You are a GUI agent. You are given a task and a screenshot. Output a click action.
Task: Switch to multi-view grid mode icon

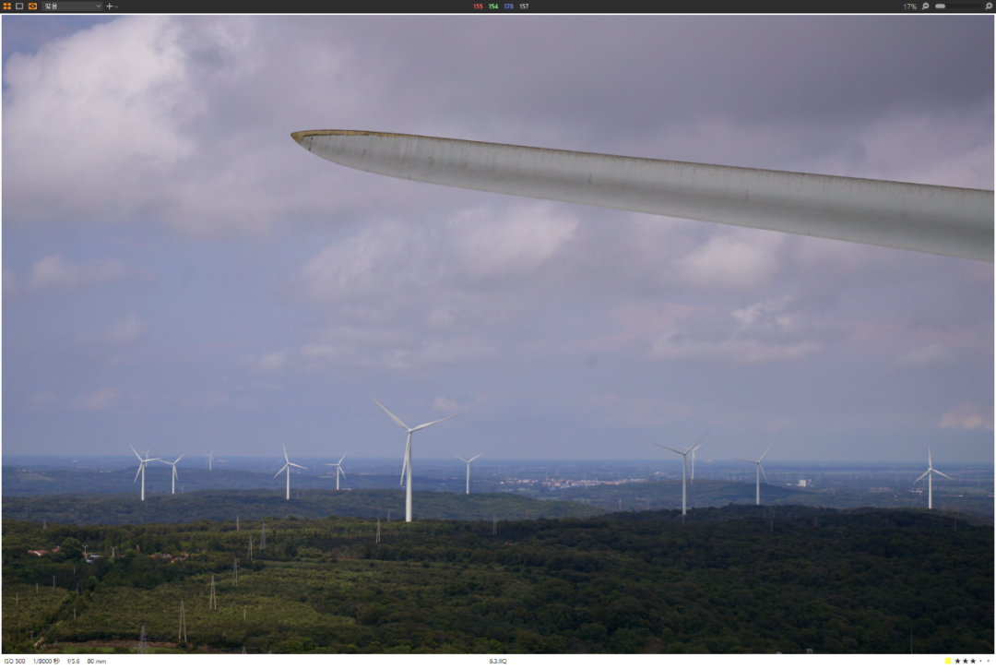point(7,6)
